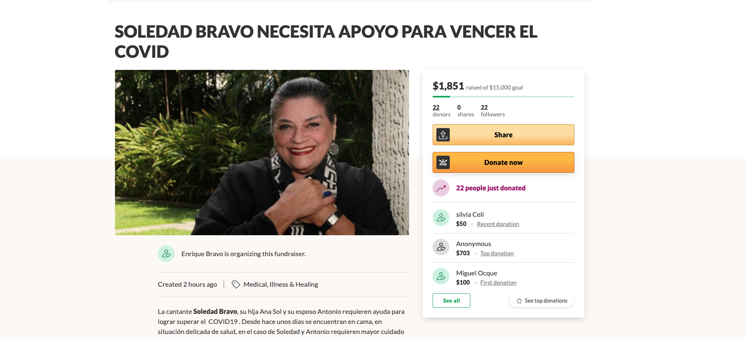This screenshot has height=339, width=746.
Task: Follow the First donation link
Action: coord(498,282)
